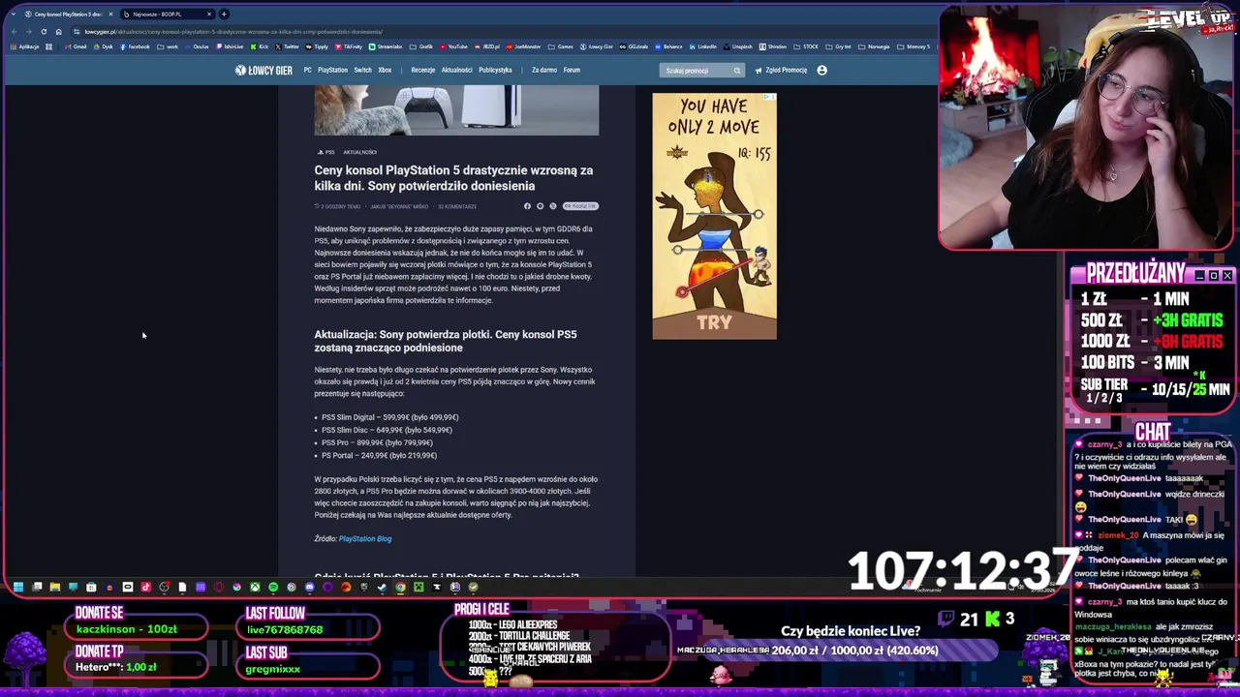Open the TikFinity bookmark
The width and height of the screenshot is (1240, 697).
click(349, 46)
